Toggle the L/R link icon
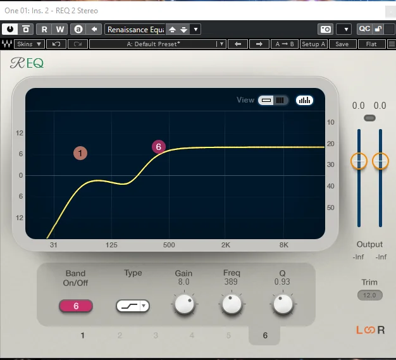396x360 pixels. 369,330
